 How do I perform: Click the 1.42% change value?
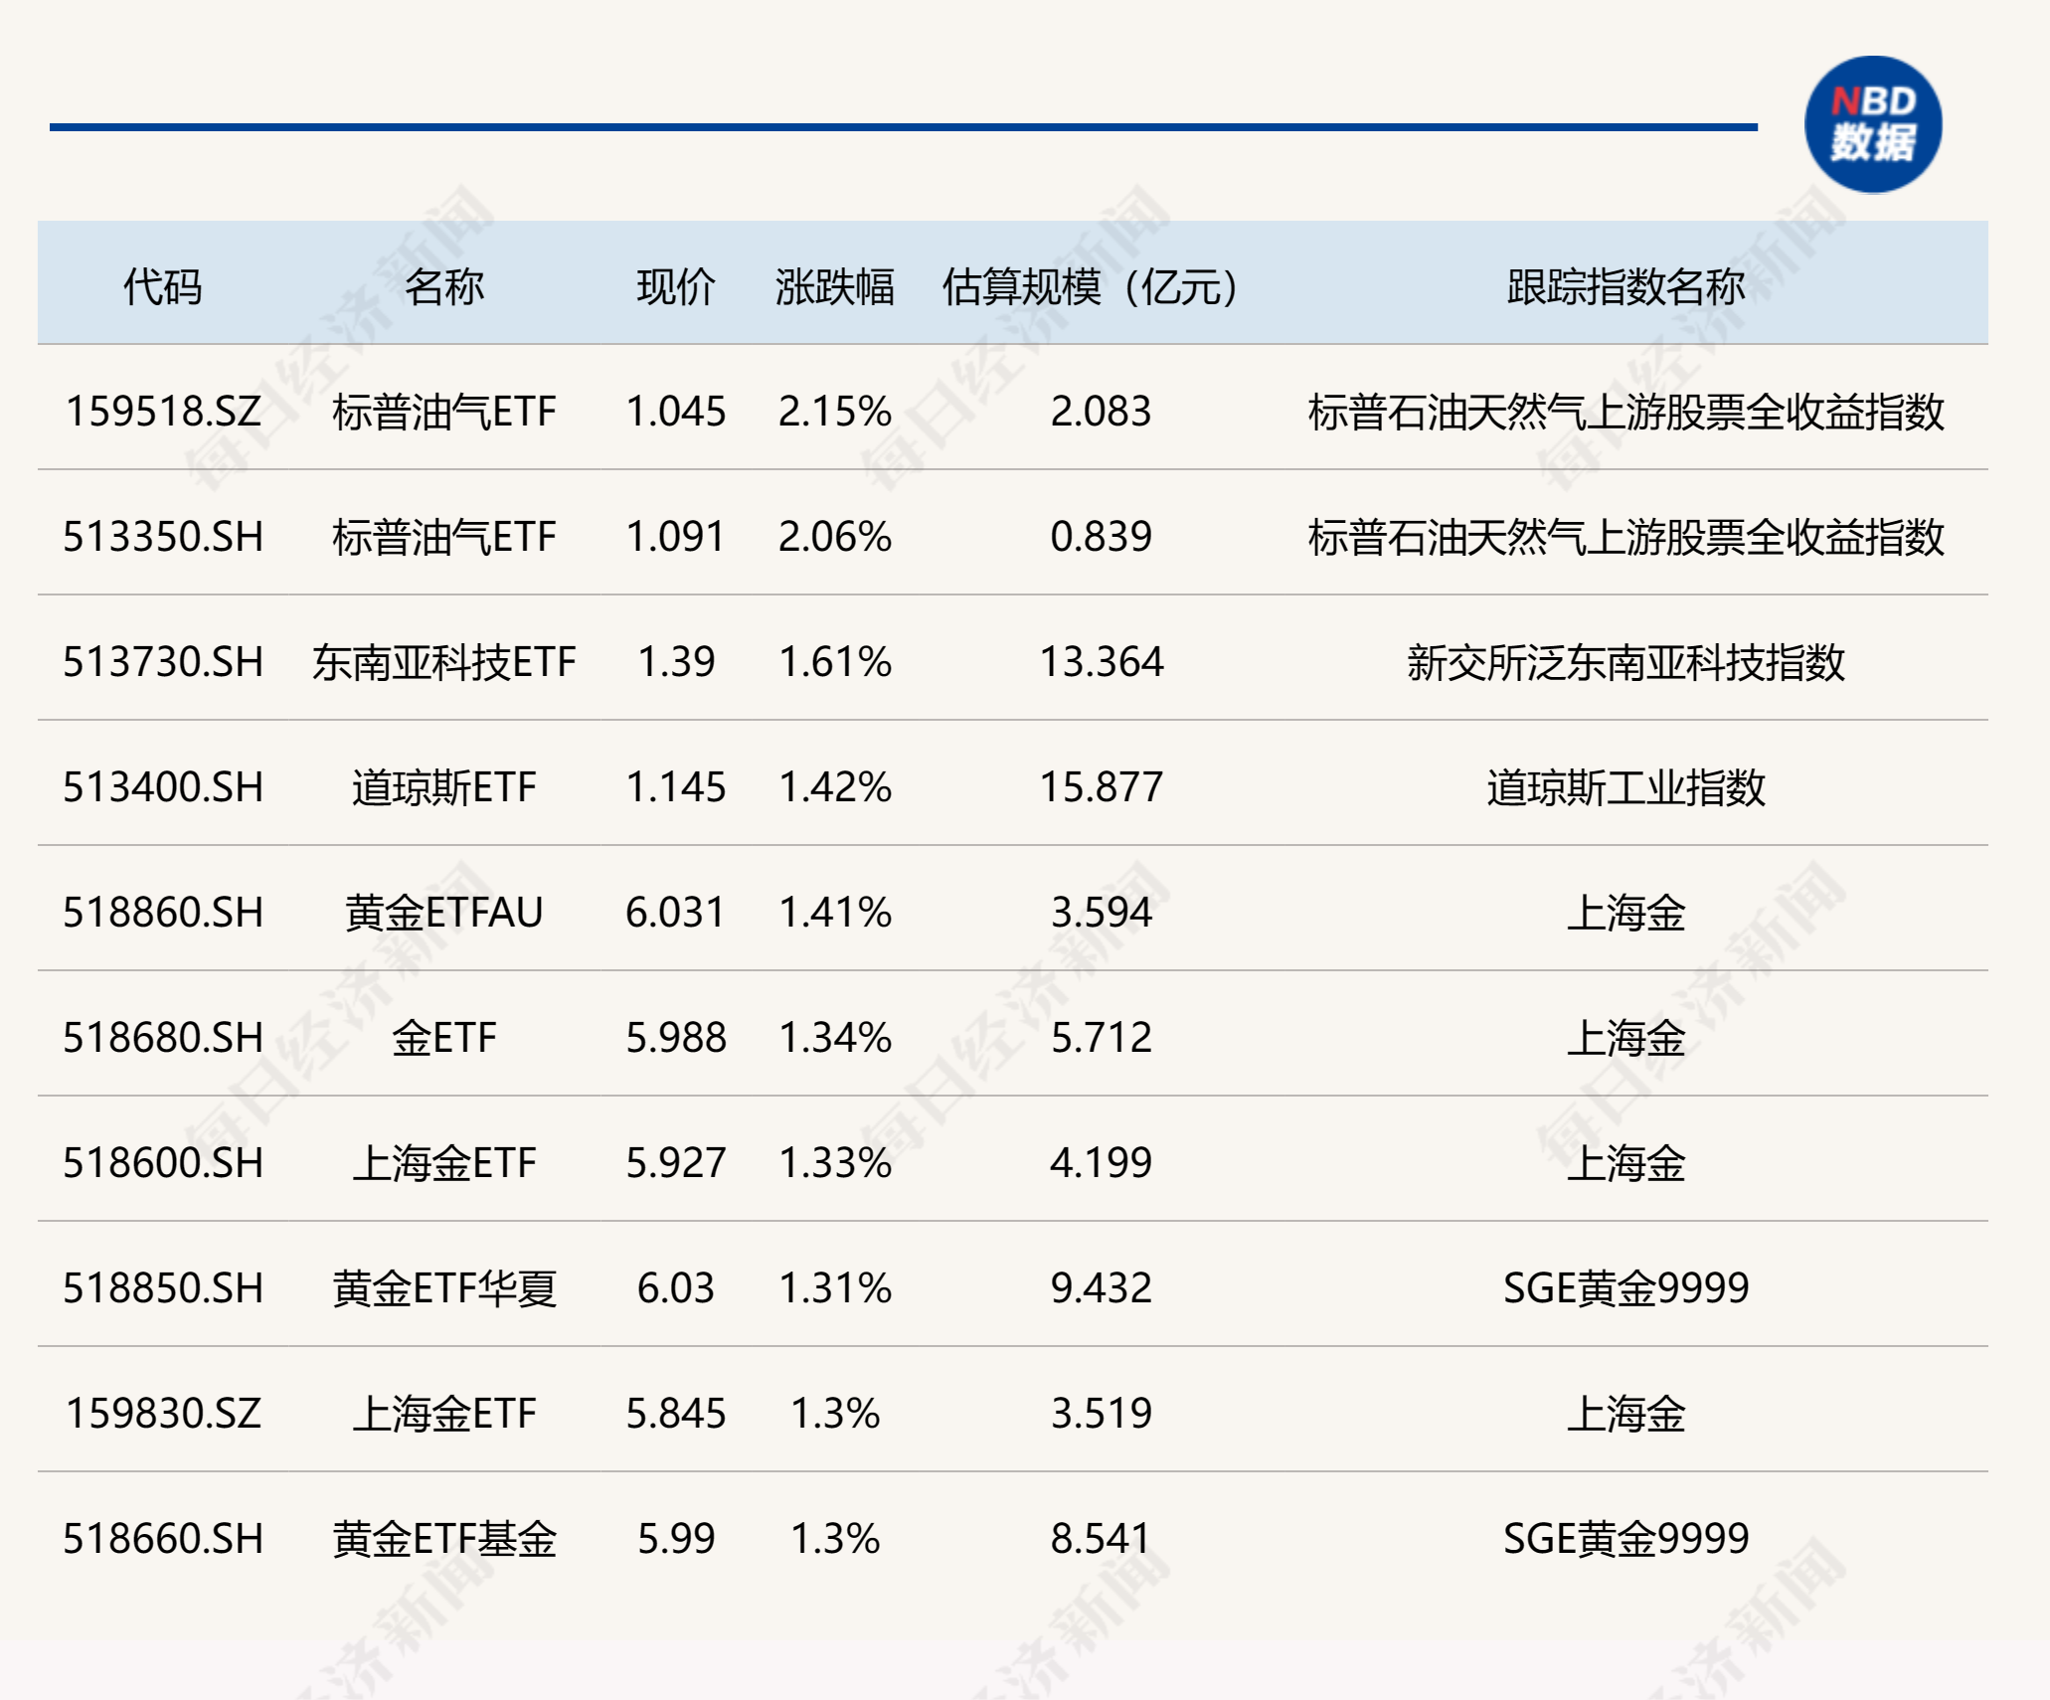coord(835,787)
